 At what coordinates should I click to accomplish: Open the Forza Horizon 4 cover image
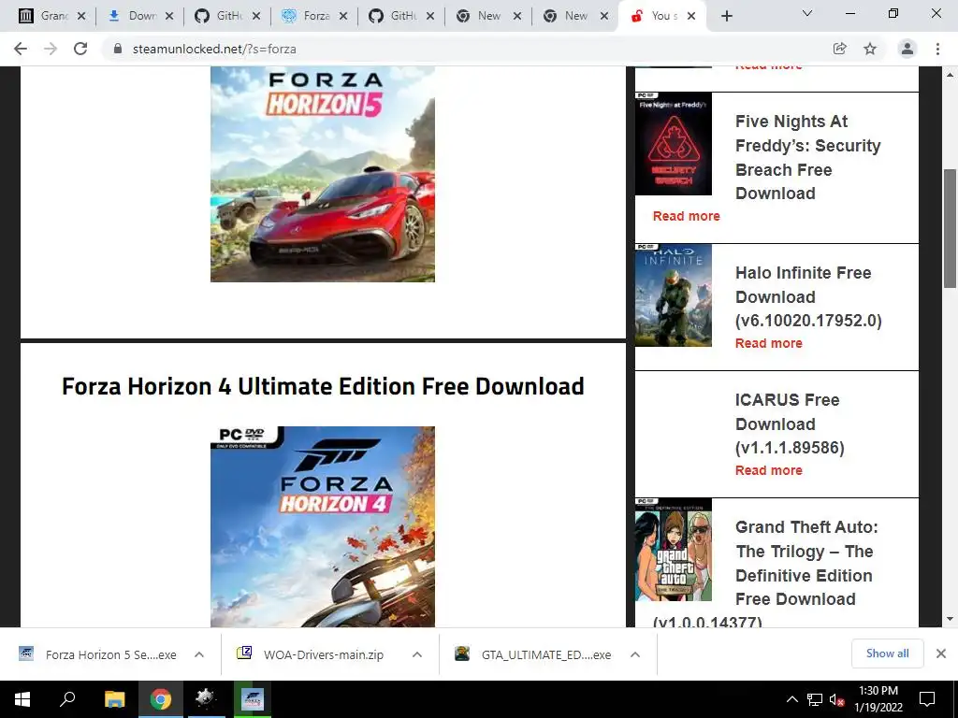click(x=323, y=526)
